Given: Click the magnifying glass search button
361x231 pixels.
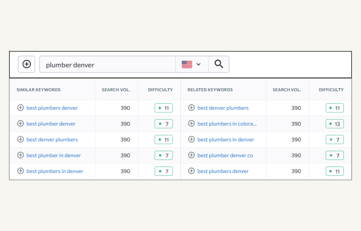Looking at the screenshot, I should coord(219,64).
